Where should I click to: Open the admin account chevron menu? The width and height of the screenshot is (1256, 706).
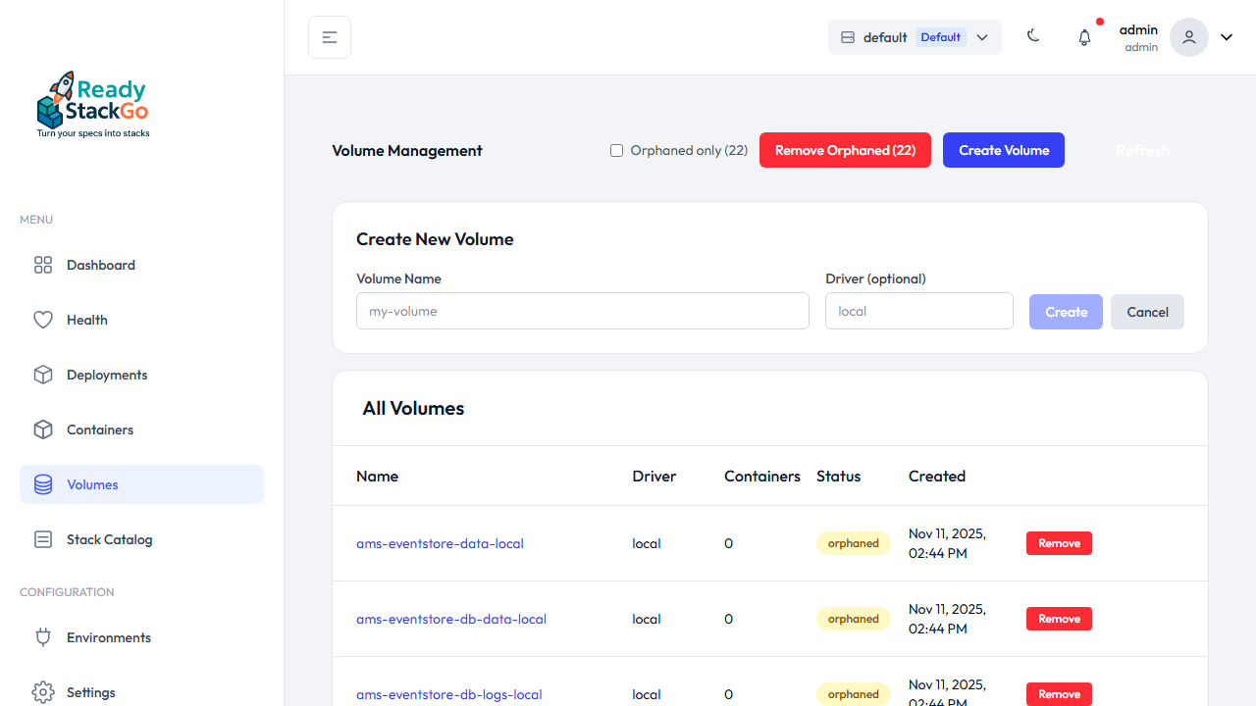tap(1226, 36)
